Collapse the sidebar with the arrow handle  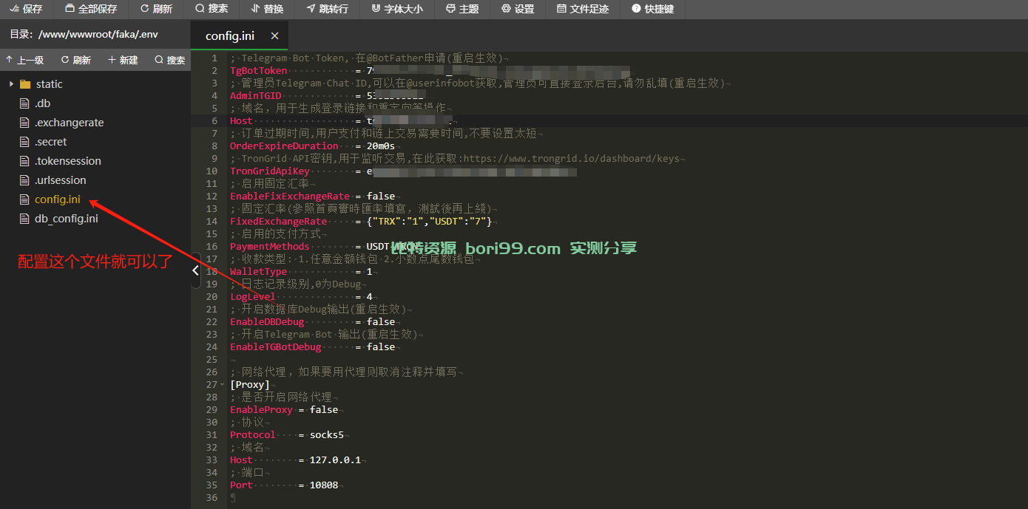195,271
